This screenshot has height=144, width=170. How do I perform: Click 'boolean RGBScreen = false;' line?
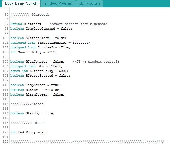[x=35, y=90]
